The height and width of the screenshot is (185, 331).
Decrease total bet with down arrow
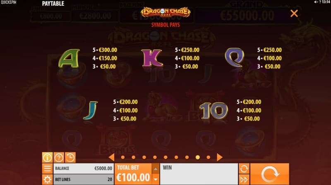156,179
